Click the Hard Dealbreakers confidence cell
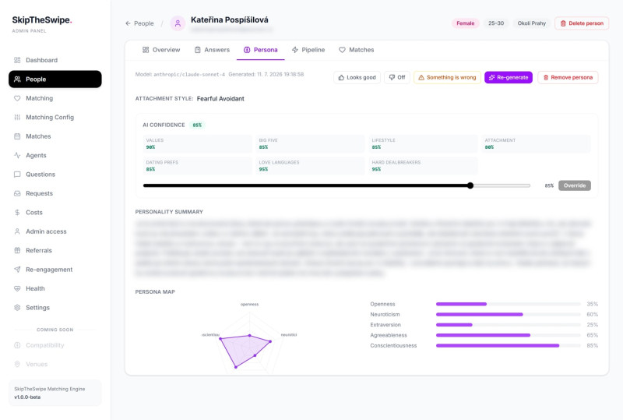Image resolution: width=623 pixels, height=420 pixels. [423, 166]
